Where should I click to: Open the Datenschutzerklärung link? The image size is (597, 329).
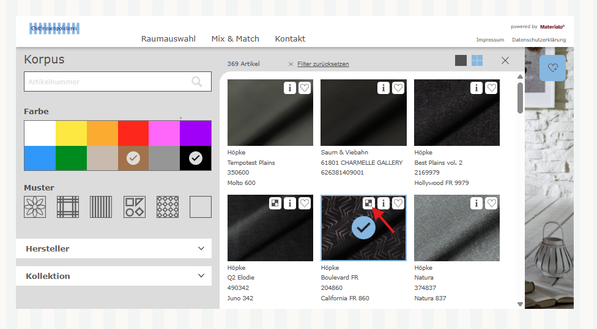(539, 40)
